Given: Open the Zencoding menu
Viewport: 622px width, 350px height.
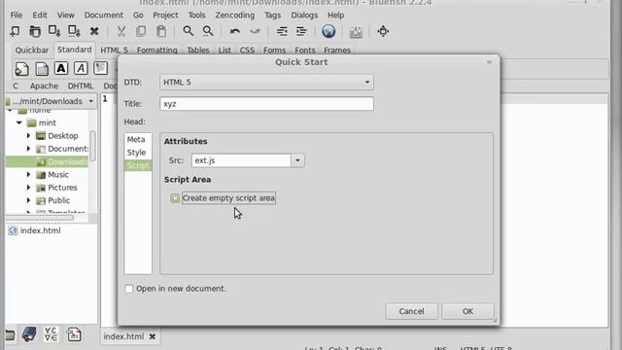Looking at the screenshot, I should (235, 16).
